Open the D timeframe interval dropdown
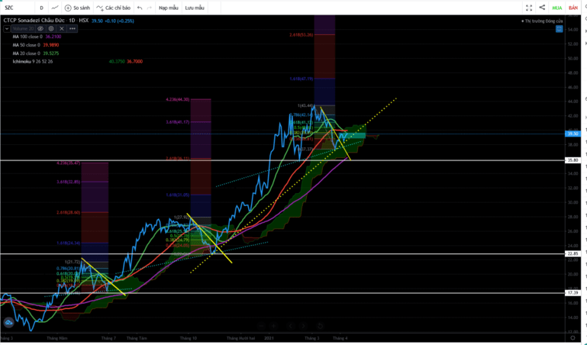Viewport: 587px width, 345px height. [41, 8]
